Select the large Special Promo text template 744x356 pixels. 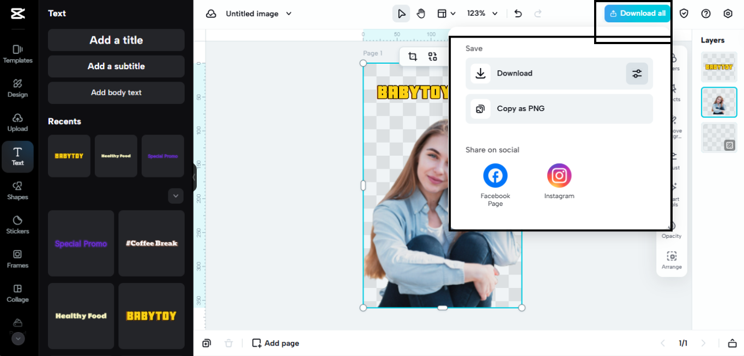tap(81, 243)
